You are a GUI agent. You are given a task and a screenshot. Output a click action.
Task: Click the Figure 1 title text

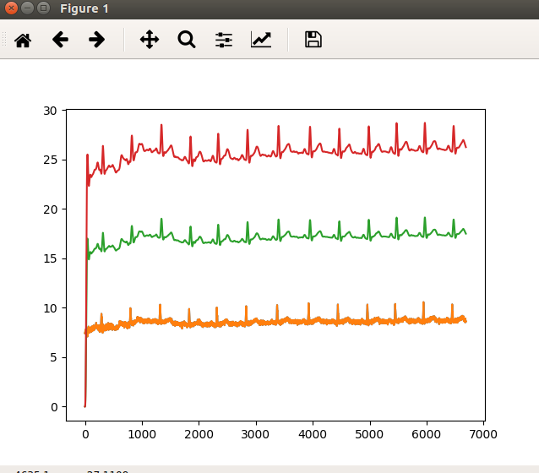(84, 8)
